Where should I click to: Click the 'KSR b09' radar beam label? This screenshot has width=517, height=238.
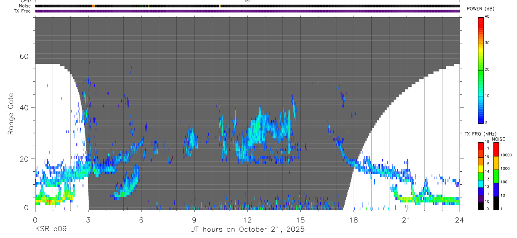[51, 230]
